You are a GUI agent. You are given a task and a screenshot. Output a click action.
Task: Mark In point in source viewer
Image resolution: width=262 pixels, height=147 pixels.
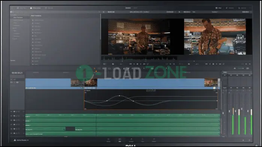tap(170, 64)
